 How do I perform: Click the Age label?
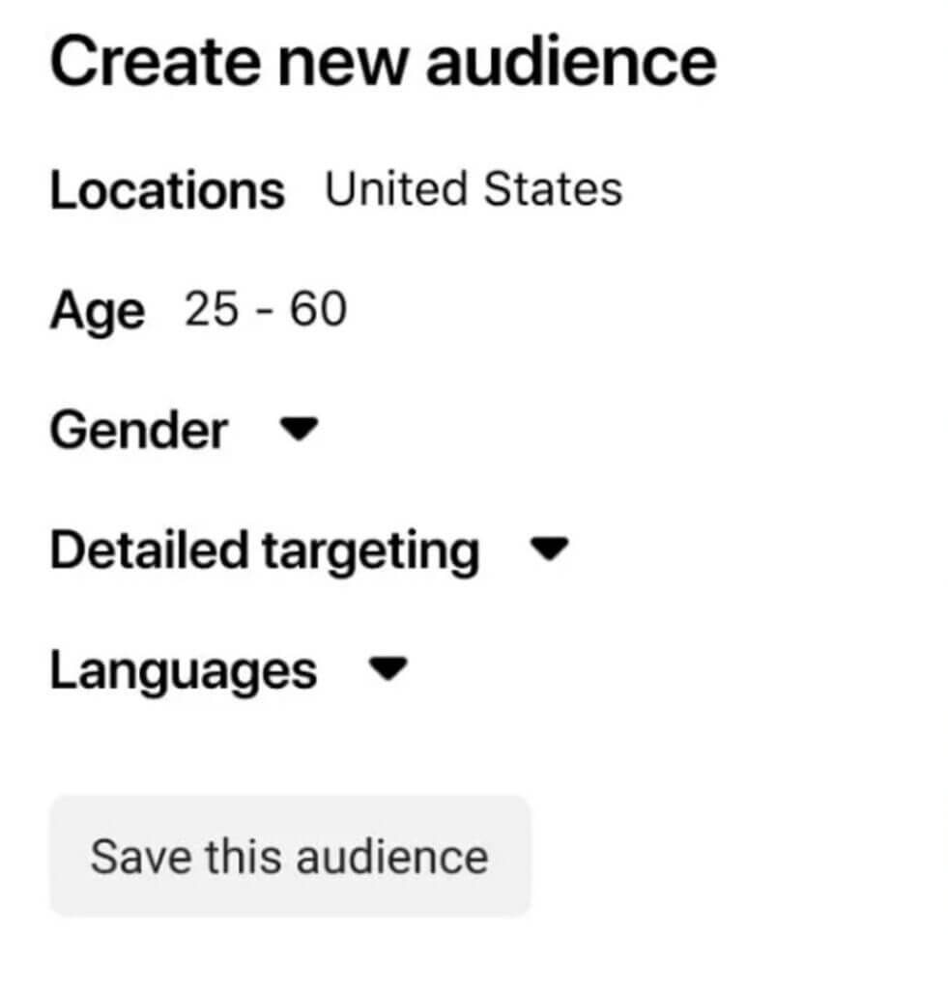pos(98,308)
